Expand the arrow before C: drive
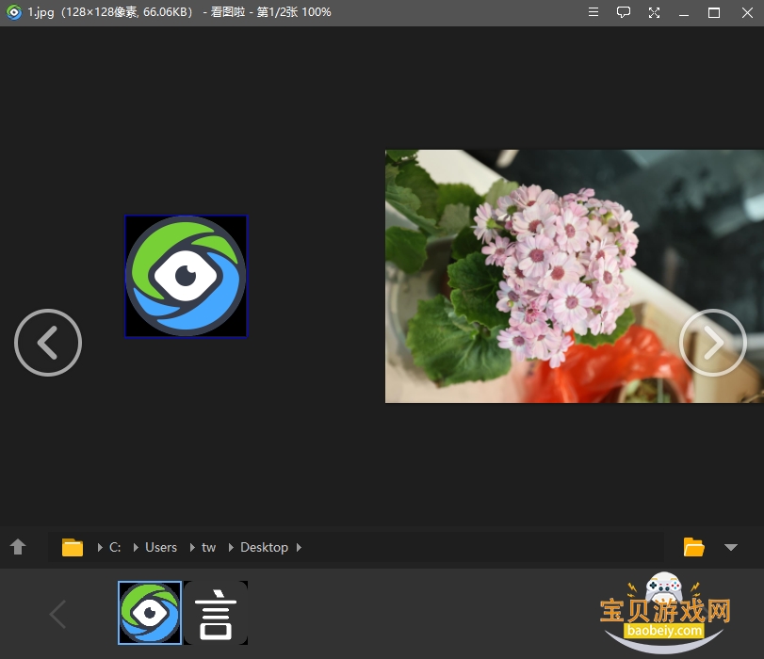This screenshot has width=764, height=659. click(x=100, y=548)
